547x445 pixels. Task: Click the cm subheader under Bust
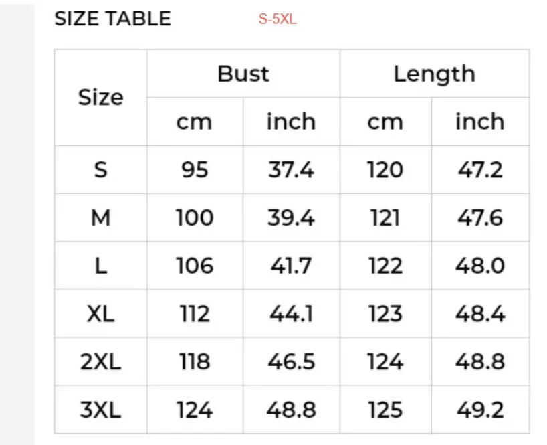click(194, 122)
